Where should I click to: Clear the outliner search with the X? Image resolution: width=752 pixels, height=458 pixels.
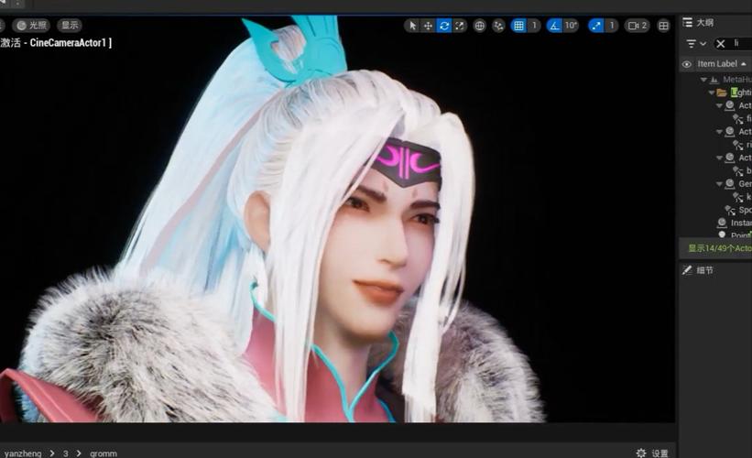720,44
